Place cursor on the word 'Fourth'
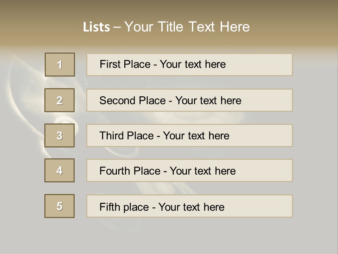Screen dimensions: 338x254 coord(114,171)
